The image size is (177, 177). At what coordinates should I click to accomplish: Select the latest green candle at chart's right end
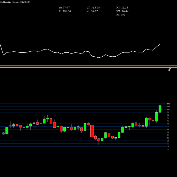coord(160,109)
